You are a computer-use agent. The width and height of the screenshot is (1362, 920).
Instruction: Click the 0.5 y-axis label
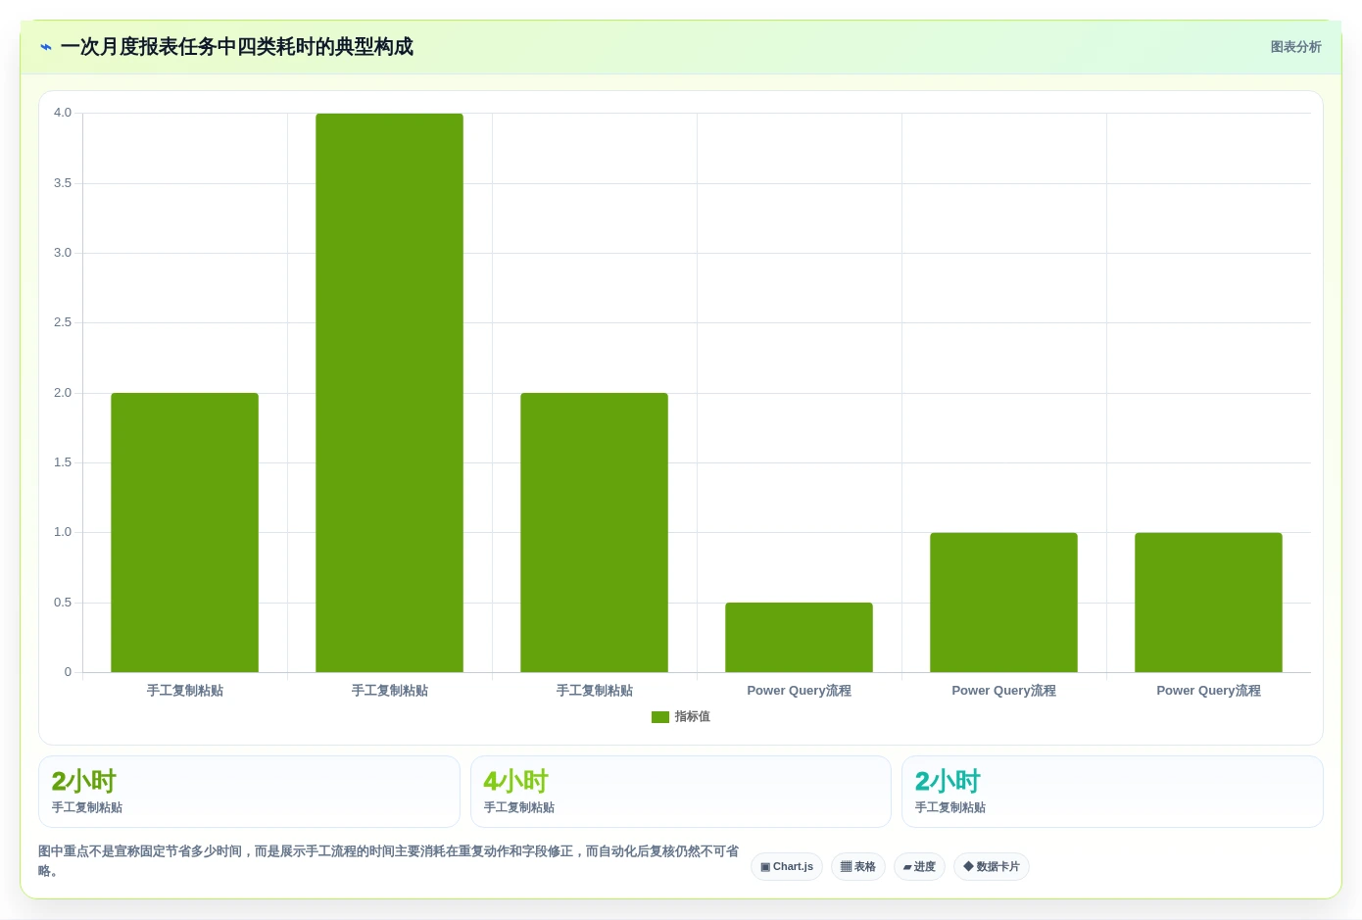[63, 603]
